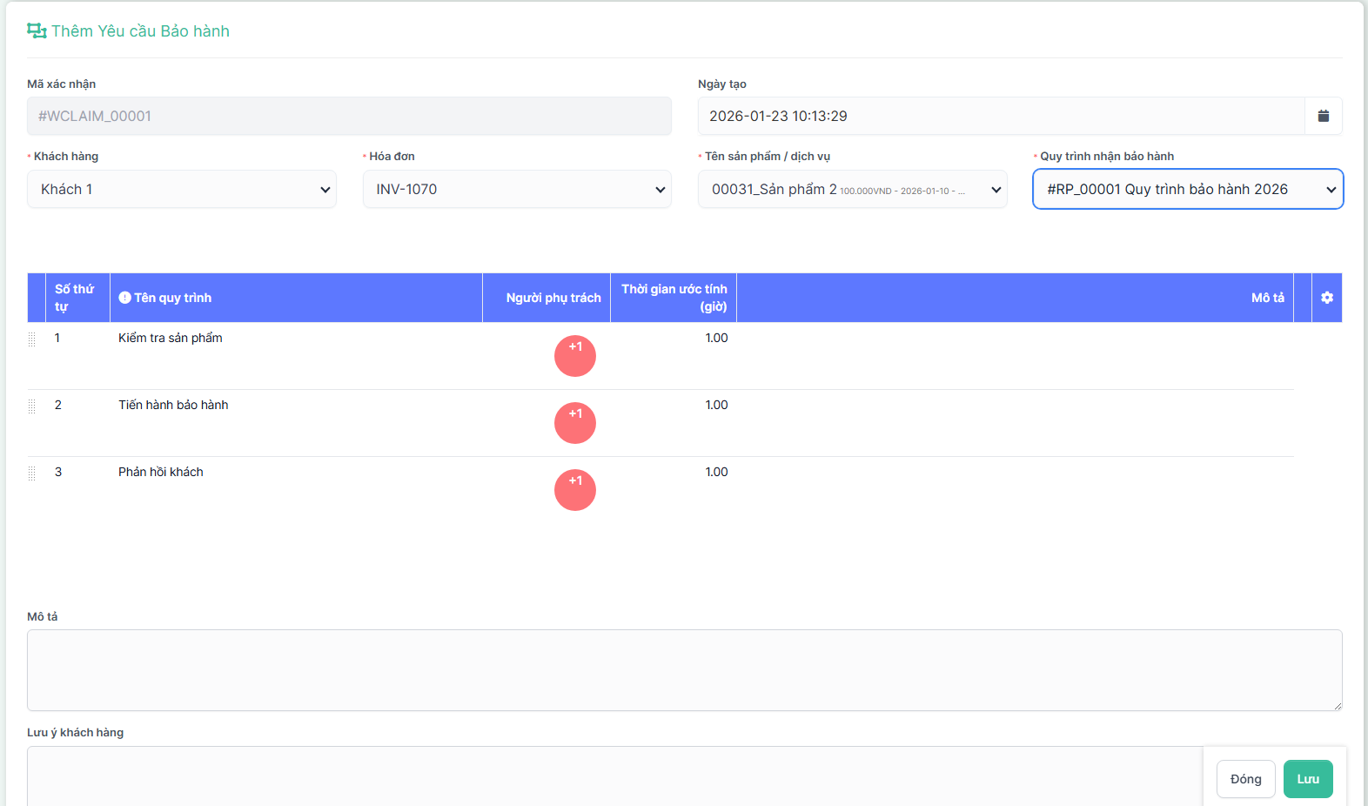Click the Đóng button to close
The image size is (1368, 806).
click(x=1245, y=779)
